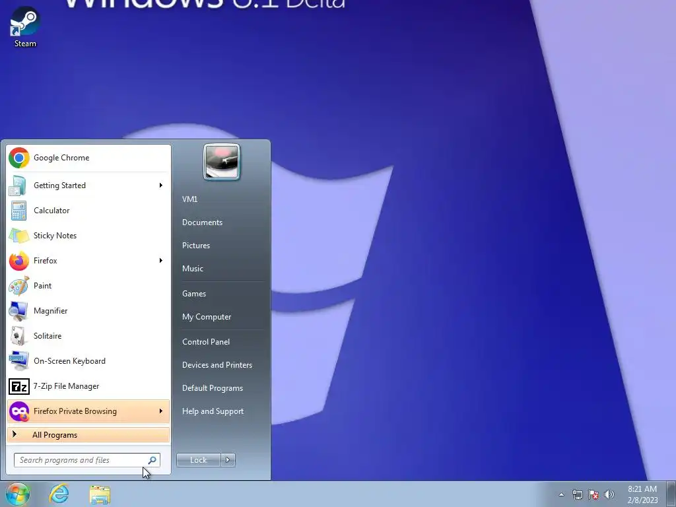This screenshot has width=676, height=507.
Task: Click the "Paint" label text
Action: click(x=42, y=286)
